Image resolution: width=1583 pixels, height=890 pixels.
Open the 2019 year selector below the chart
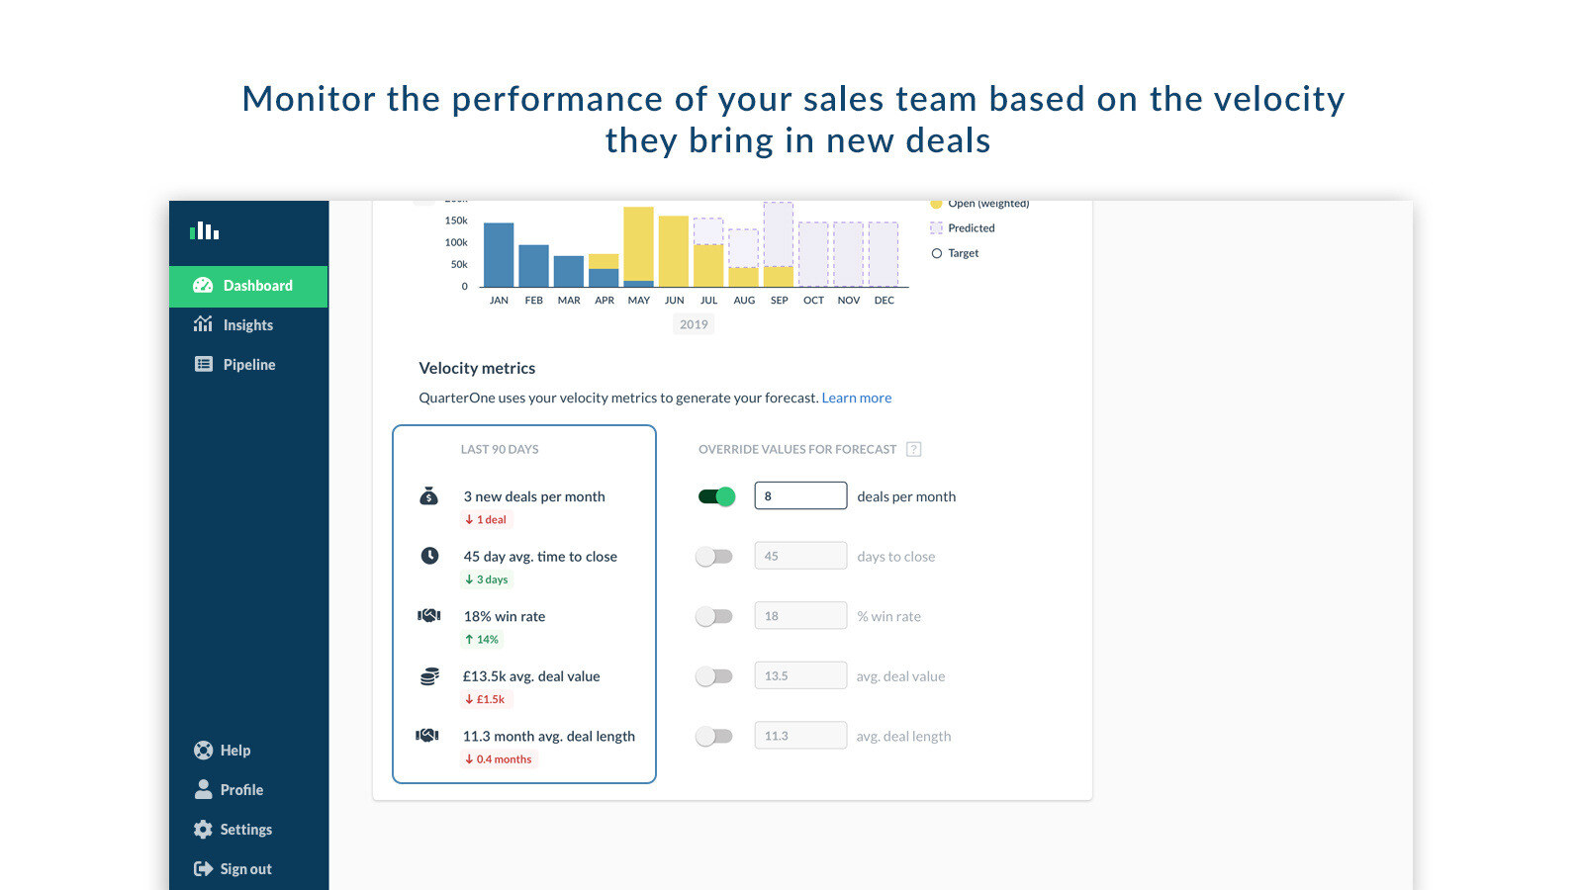tap(694, 324)
